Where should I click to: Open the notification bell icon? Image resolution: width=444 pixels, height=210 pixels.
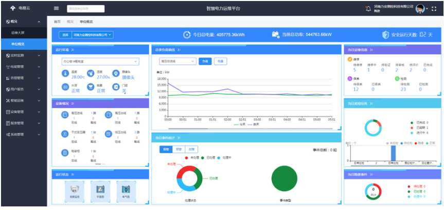pyautogui.click(x=367, y=9)
